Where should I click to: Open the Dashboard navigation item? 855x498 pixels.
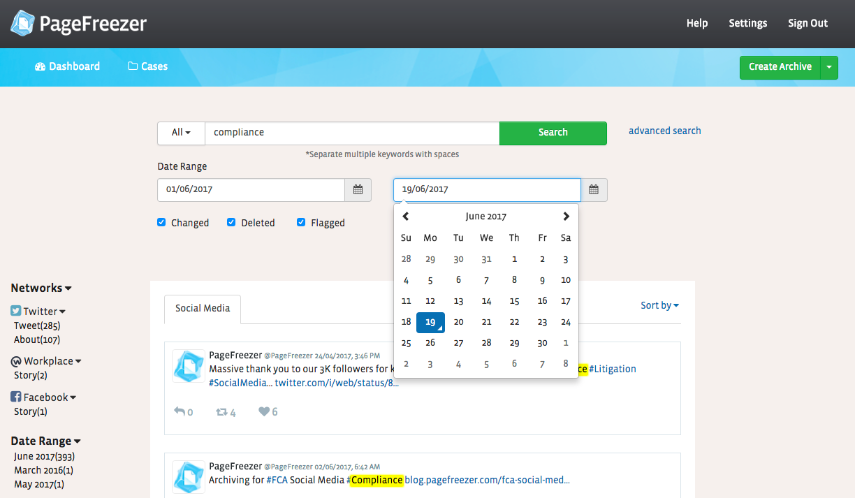[67, 66]
